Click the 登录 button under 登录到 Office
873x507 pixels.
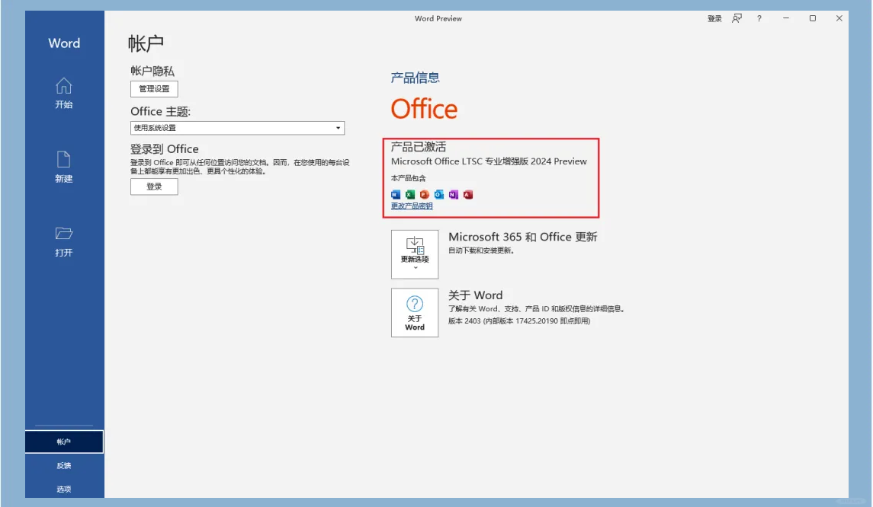coord(154,187)
